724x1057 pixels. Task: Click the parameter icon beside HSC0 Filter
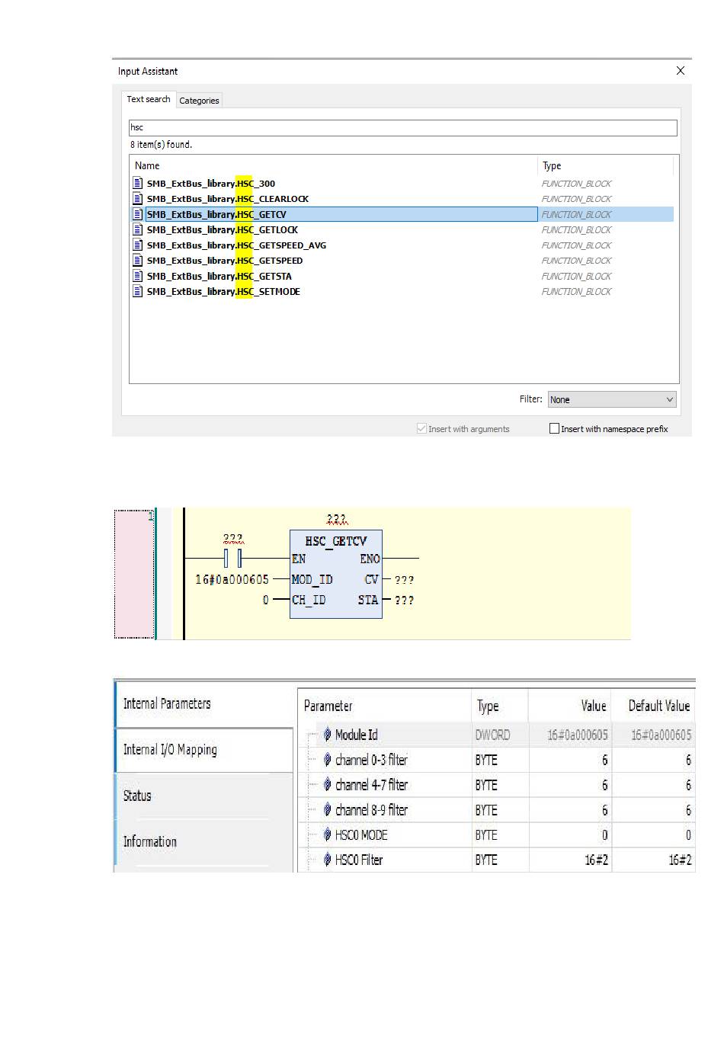pyautogui.click(x=328, y=860)
